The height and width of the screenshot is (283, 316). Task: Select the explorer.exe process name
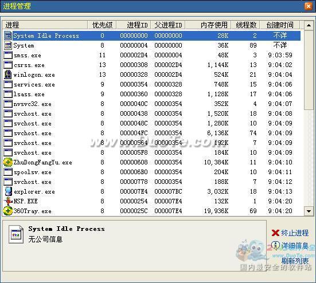click(34, 191)
